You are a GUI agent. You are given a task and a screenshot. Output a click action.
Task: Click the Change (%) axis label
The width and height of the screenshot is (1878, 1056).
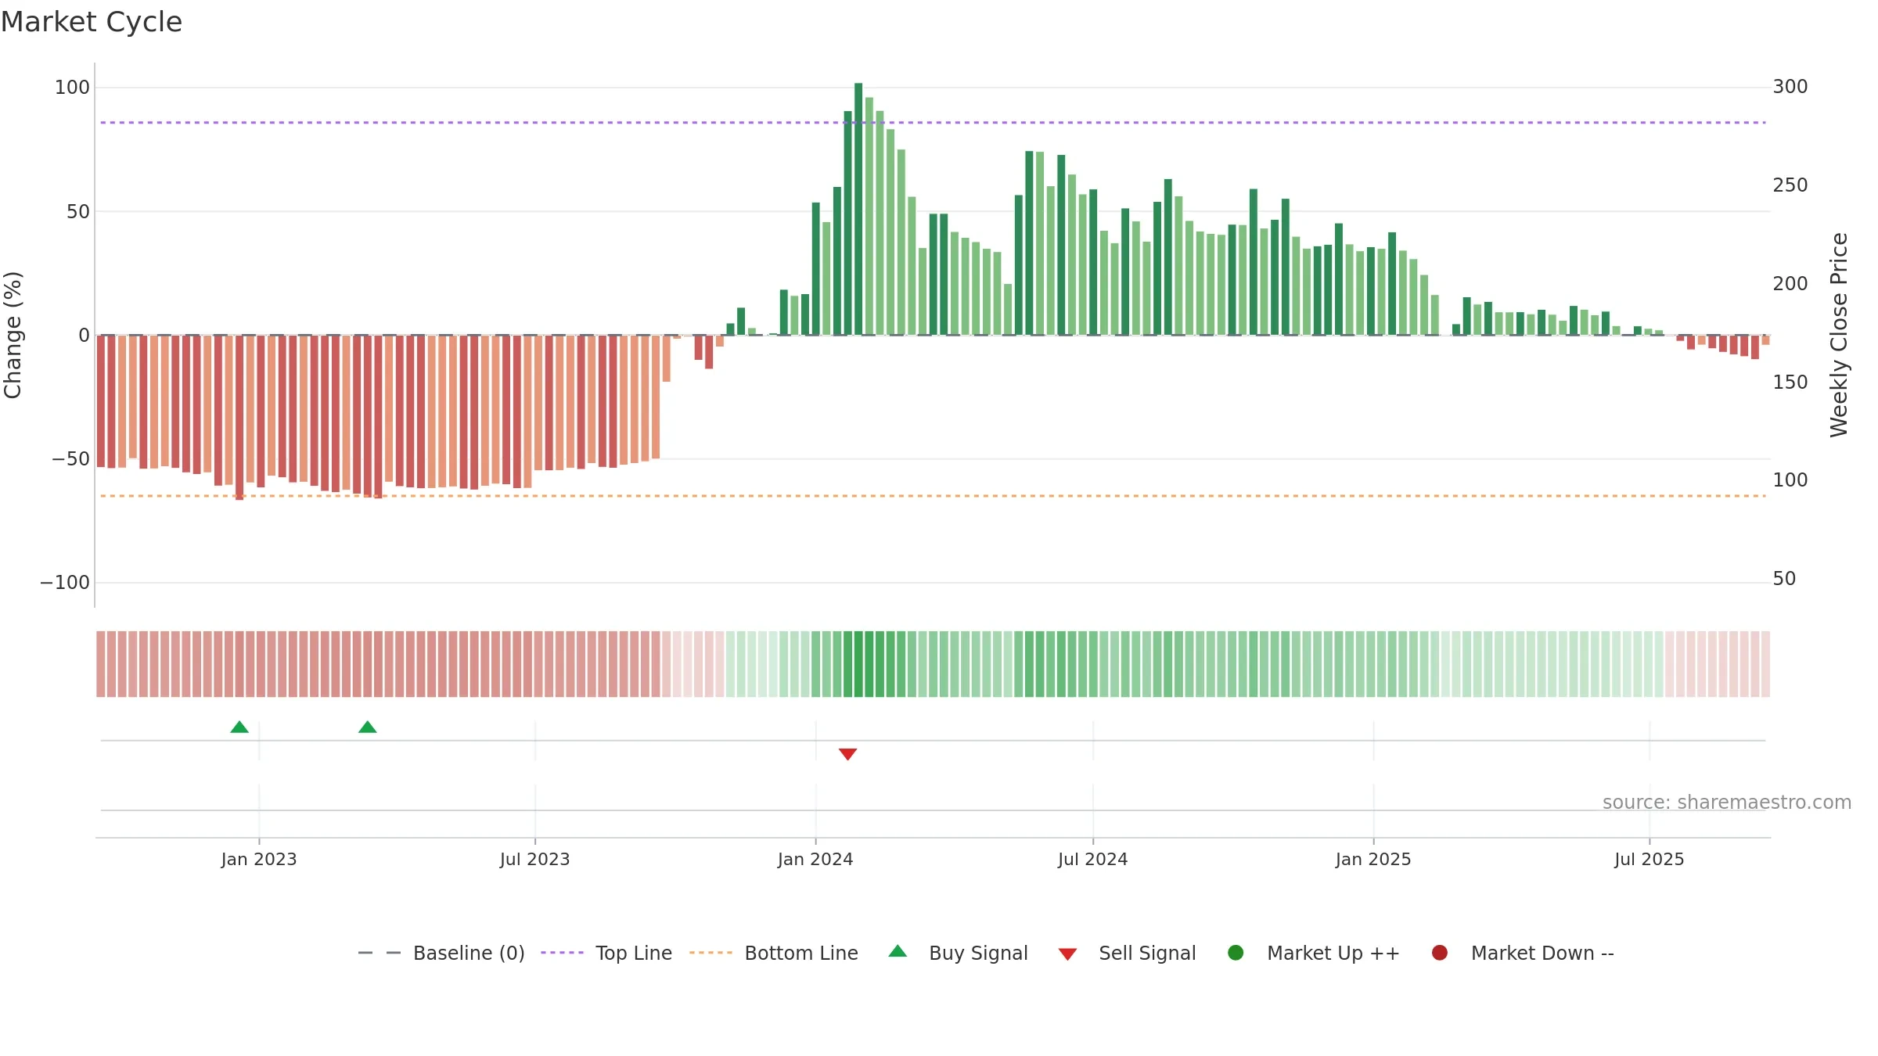click(x=13, y=335)
